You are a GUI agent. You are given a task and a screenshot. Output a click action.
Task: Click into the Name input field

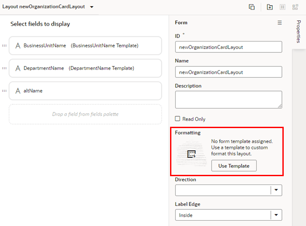coord(229,72)
